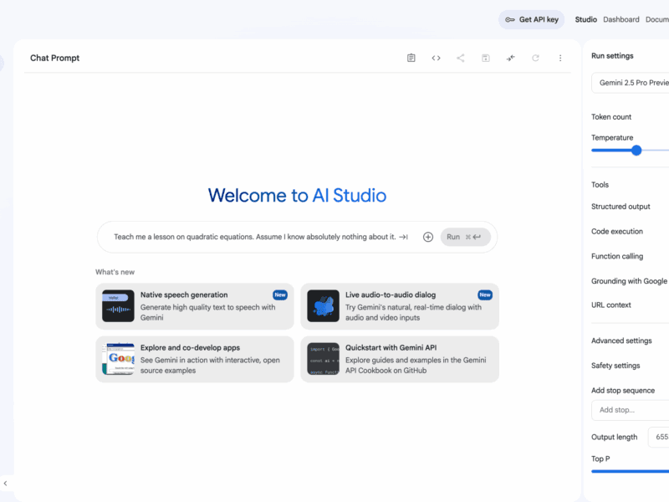Click the Run settings heading
The image size is (669, 502).
point(612,56)
